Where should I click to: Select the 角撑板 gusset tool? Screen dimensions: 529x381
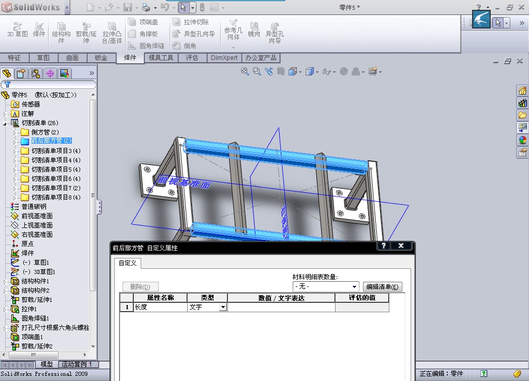pos(143,34)
